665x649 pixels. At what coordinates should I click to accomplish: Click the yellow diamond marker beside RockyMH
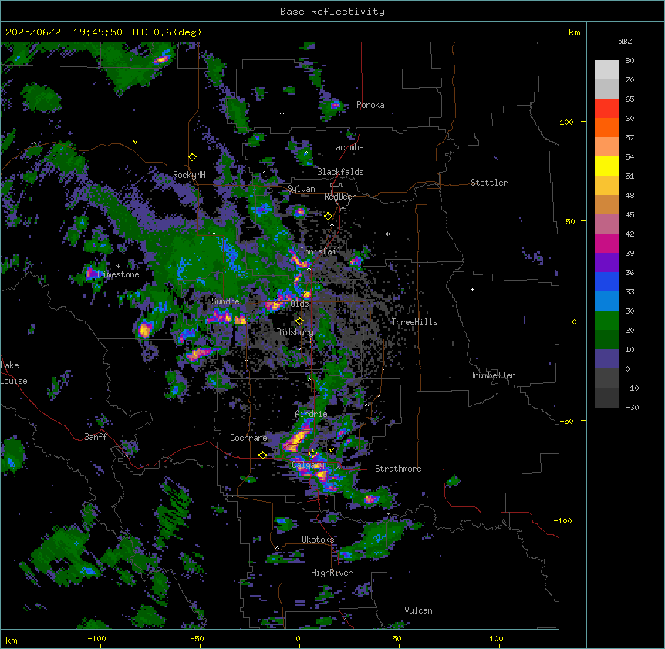pos(193,157)
